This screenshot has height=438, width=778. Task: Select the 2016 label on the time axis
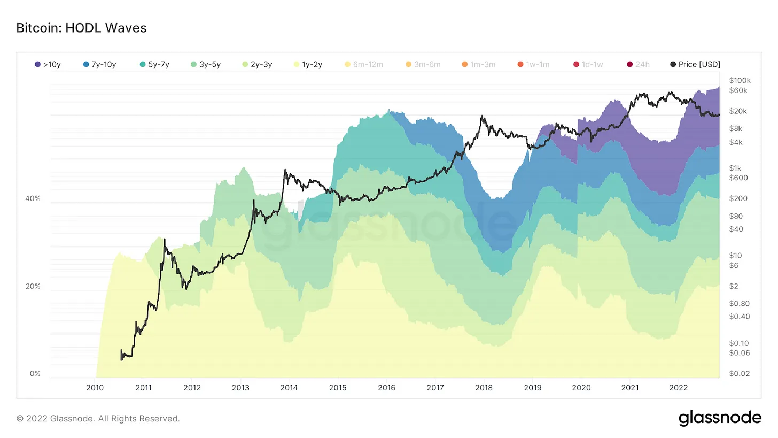(386, 387)
